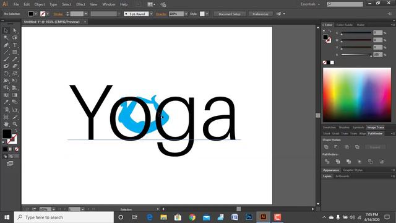
Task: Choose the Mesh tool
Action: [x=6, y=95]
